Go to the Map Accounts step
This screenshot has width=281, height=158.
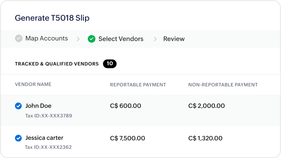[47, 38]
